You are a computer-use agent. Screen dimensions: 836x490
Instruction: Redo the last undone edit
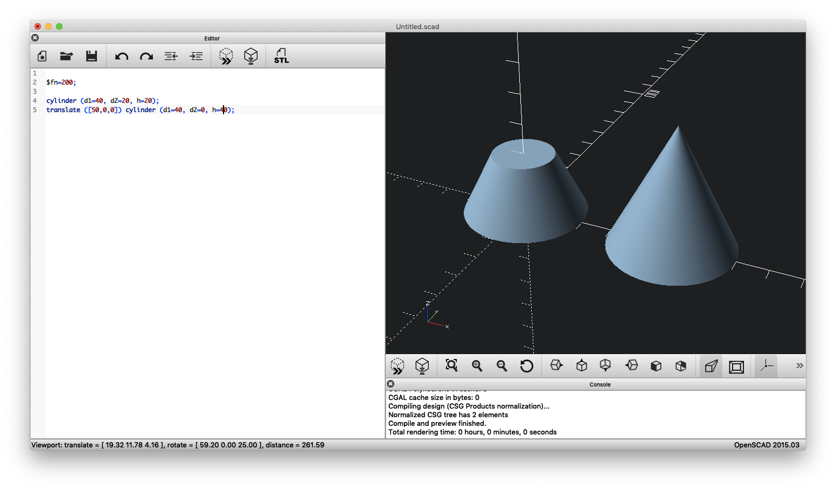coord(146,56)
